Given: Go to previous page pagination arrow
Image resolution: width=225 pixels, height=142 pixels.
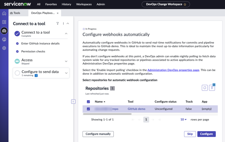Looking at the screenshot, I should point(139,120).
